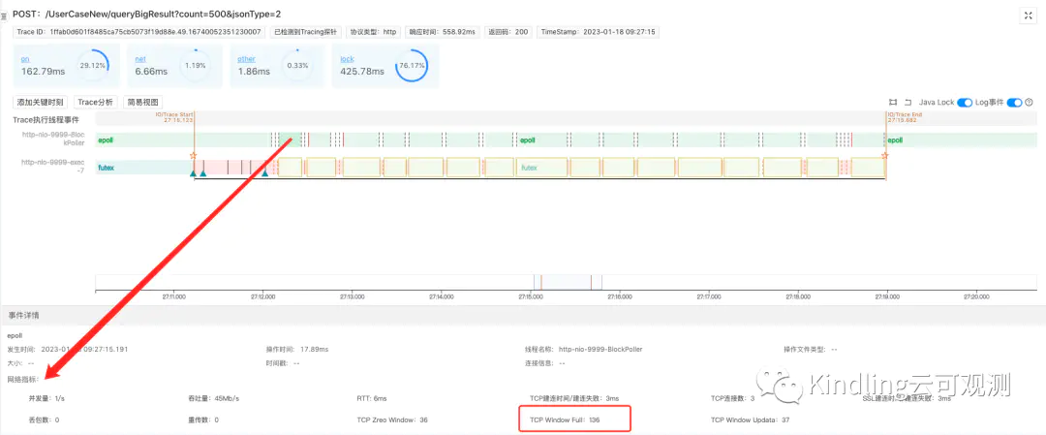Click the 添加关键时刻 button
Viewport: 1046px width, 435px height.
click(x=40, y=102)
